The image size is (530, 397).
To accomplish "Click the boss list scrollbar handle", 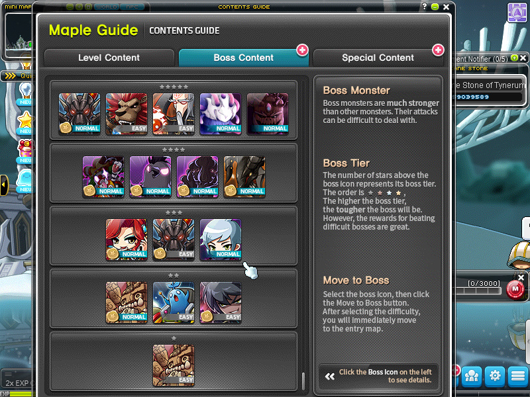I will pos(303,381).
